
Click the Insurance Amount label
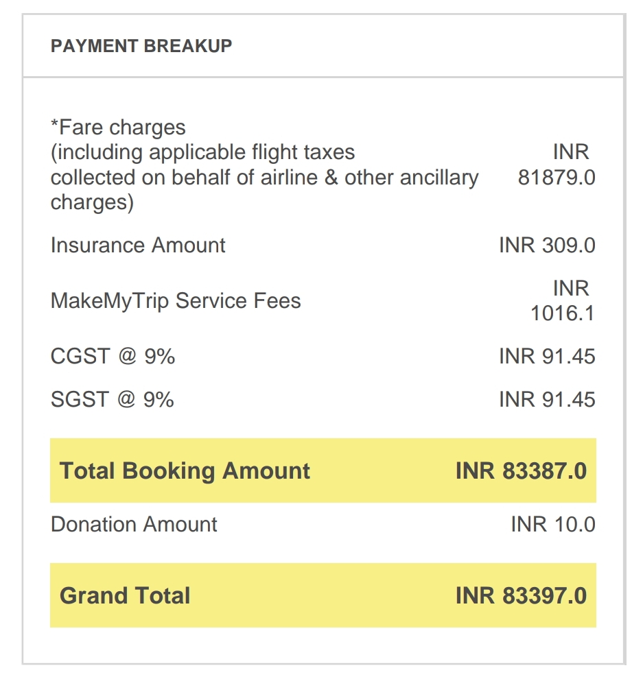138,245
